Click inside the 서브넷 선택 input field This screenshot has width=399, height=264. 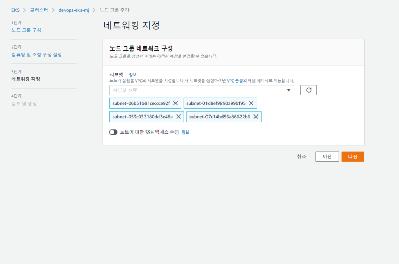tap(196, 90)
